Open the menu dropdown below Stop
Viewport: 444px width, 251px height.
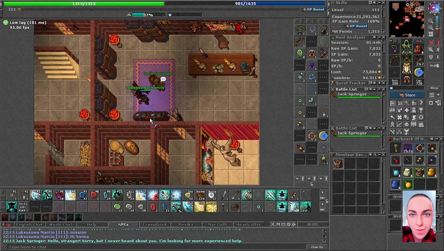pyautogui.click(x=434, y=95)
